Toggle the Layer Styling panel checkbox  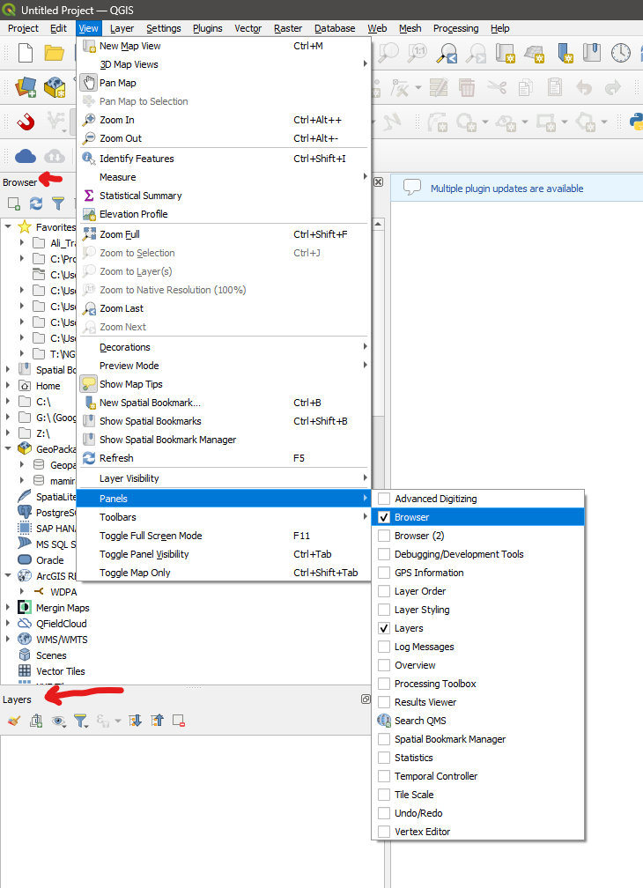click(384, 610)
